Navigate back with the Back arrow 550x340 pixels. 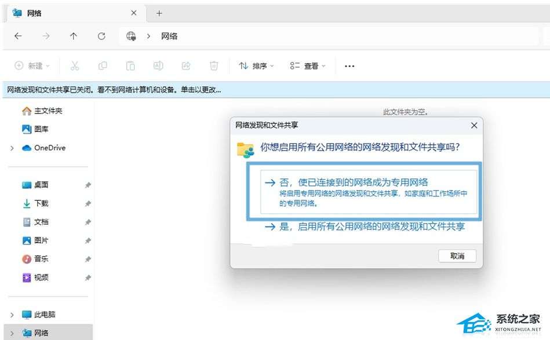(x=18, y=36)
